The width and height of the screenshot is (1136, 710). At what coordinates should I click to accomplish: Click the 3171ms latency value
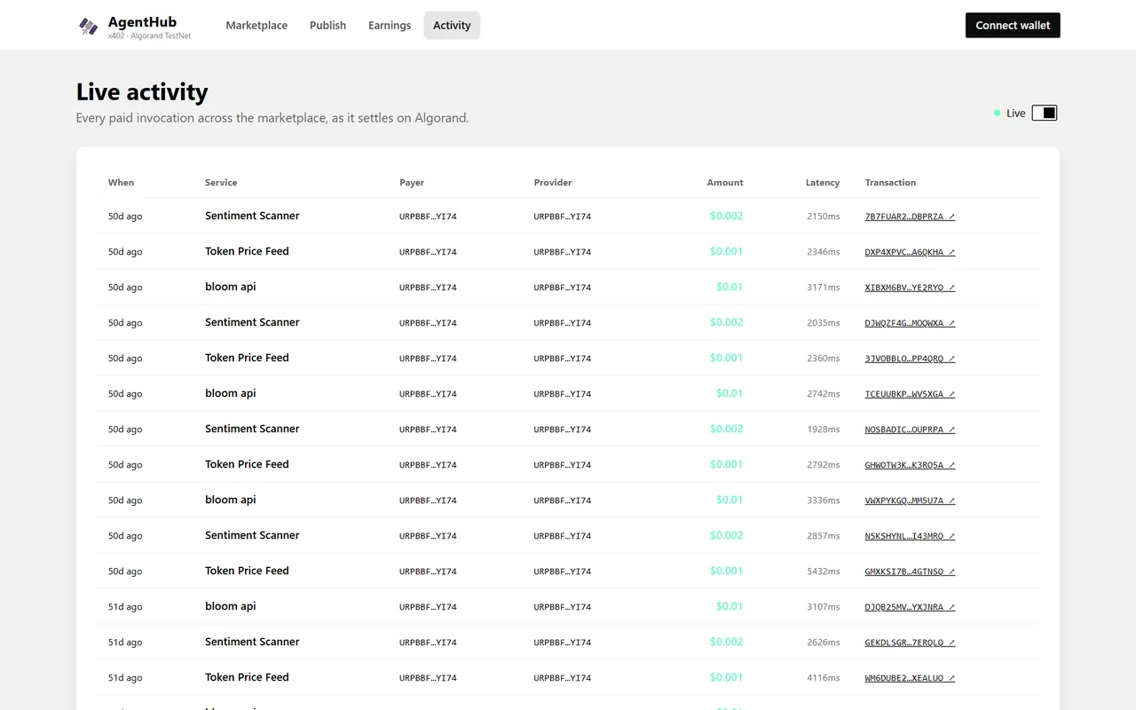tap(823, 288)
